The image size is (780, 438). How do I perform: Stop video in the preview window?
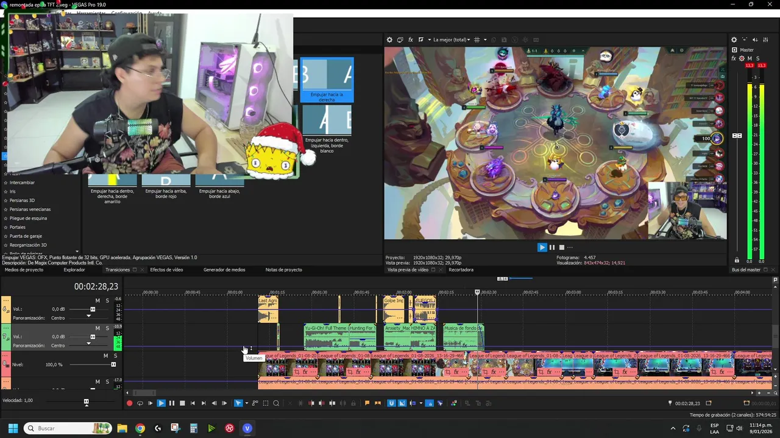pos(562,247)
